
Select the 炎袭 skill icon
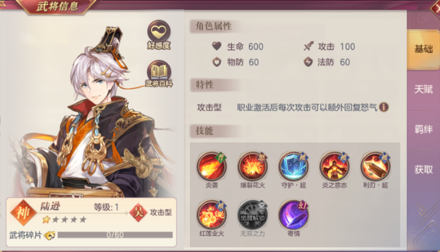tap(212, 166)
